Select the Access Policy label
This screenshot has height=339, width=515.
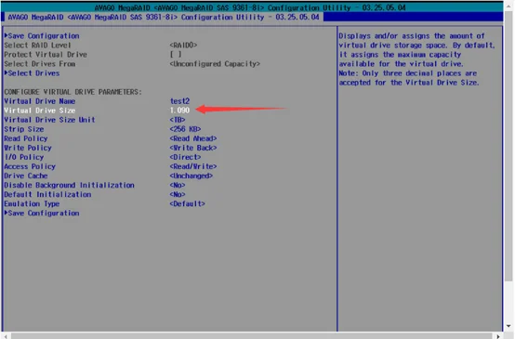click(30, 166)
